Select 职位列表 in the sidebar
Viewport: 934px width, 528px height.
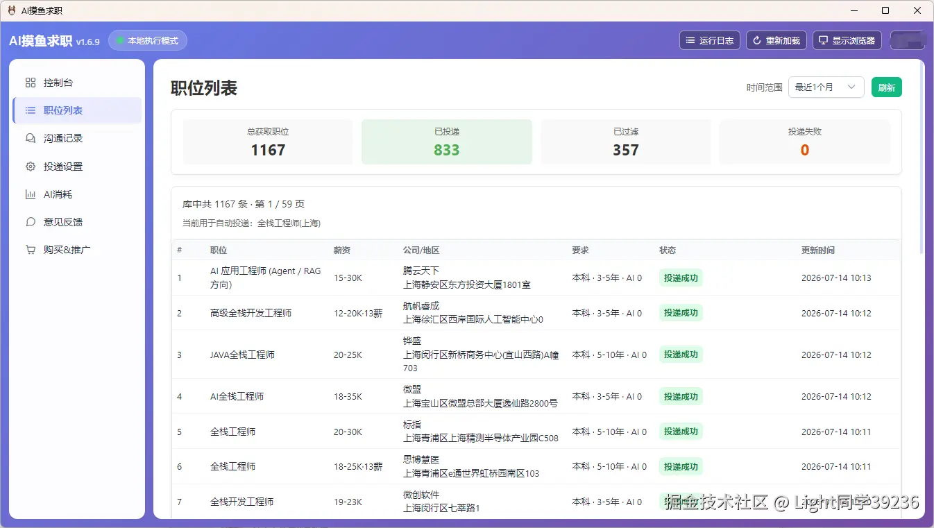(x=77, y=110)
